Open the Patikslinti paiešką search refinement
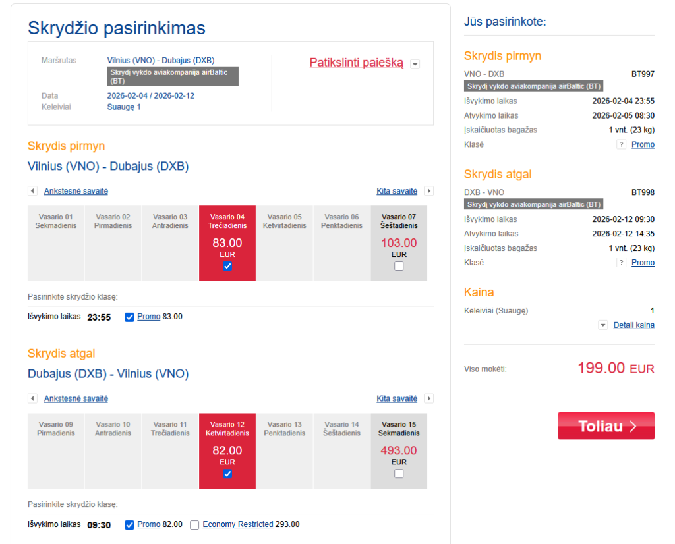Image resolution: width=675 pixels, height=544 pixels. [x=356, y=63]
